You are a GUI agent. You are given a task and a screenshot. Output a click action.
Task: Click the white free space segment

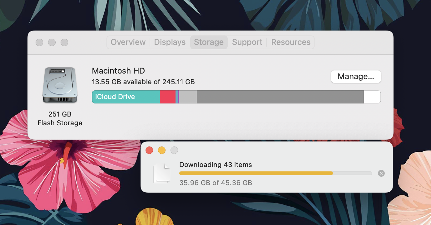[x=372, y=97]
